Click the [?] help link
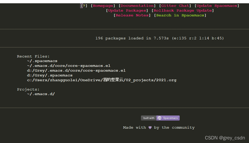Image resolution: width=249 pixels, height=143 pixels. point(84,6)
